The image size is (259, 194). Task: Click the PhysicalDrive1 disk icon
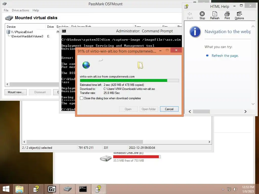click(x=8, y=32)
